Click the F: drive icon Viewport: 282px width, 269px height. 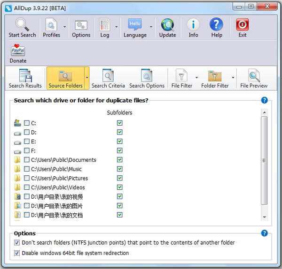point(17,152)
